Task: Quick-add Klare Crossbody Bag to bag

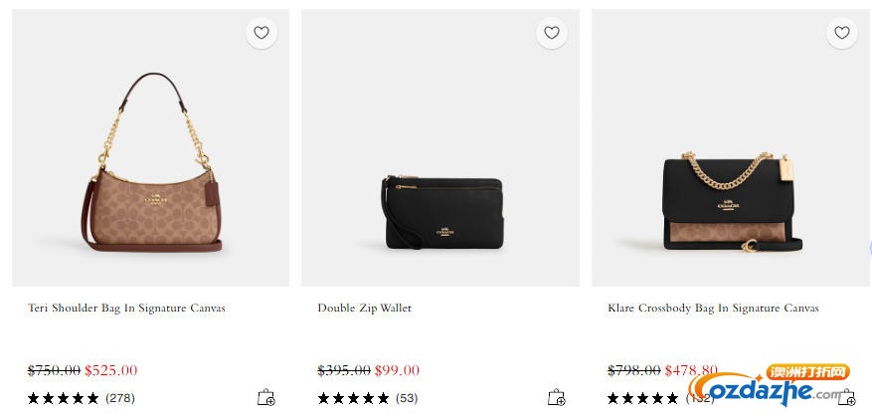Action: click(x=847, y=398)
